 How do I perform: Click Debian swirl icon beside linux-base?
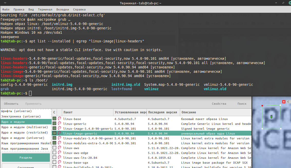click(60, 118)
